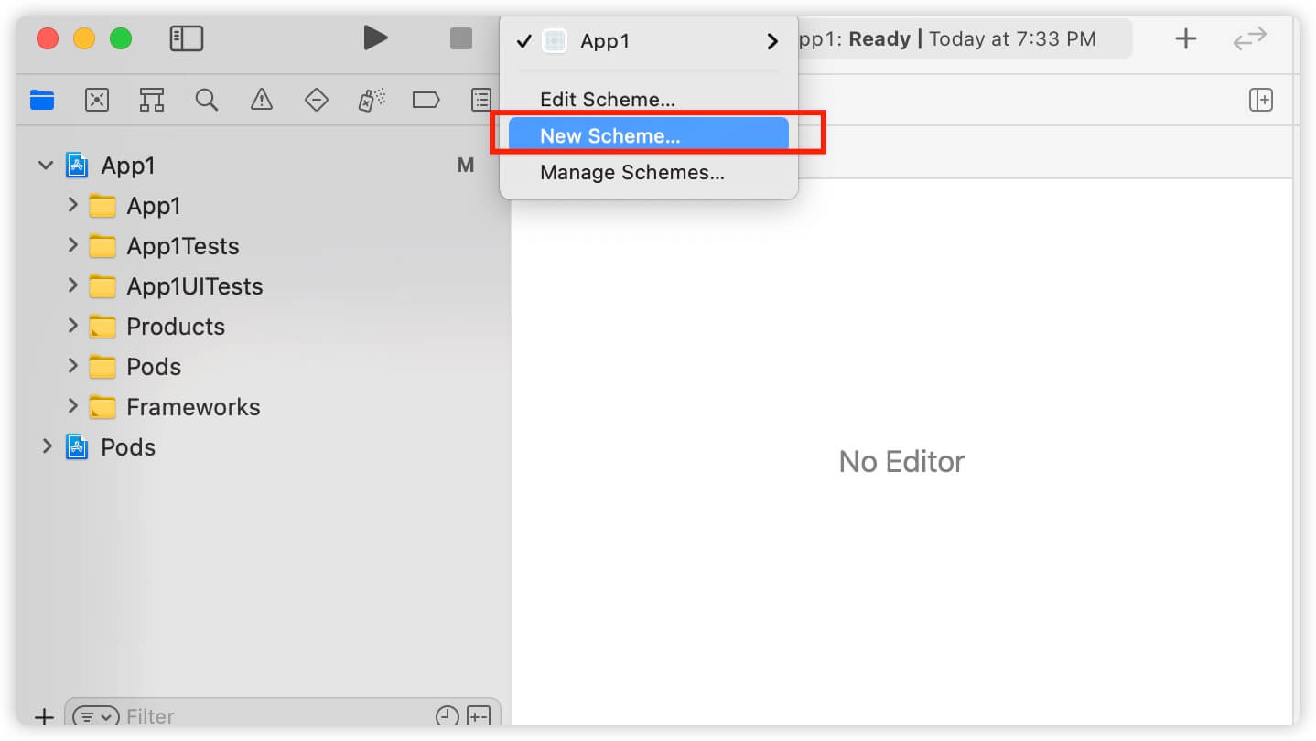Image resolution: width=1316 pixels, height=741 pixels.
Task: Click the plus Library button in the toolbar
Action: tap(1186, 38)
